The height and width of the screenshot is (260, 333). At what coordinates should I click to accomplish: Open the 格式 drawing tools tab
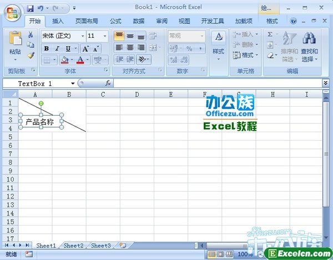click(x=272, y=21)
